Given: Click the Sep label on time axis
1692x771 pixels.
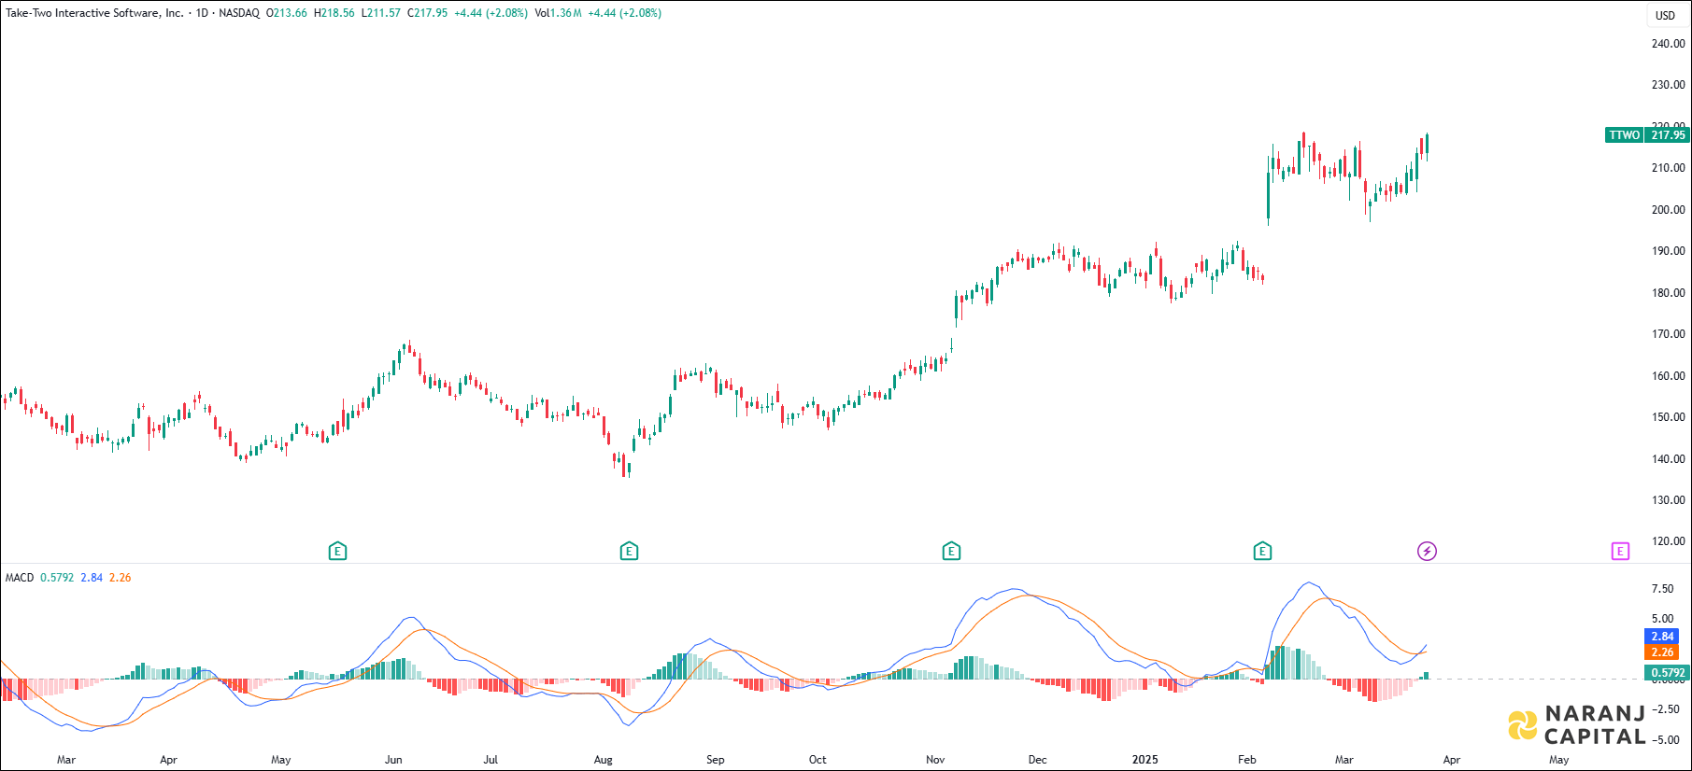Looking at the screenshot, I should [715, 760].
